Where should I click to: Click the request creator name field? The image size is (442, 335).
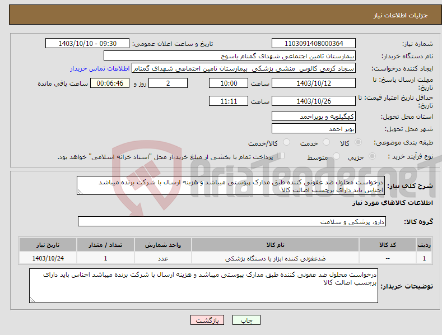(244, 68)
